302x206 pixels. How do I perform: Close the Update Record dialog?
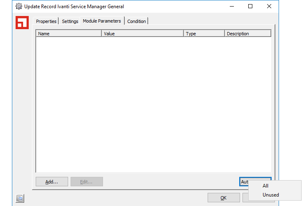tap(269, 6)
